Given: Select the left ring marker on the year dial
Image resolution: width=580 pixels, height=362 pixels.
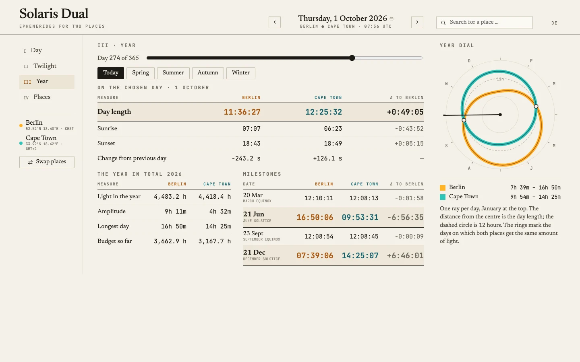Looking at the screenshot, I should pyautogui.click(x=464, y=120).
